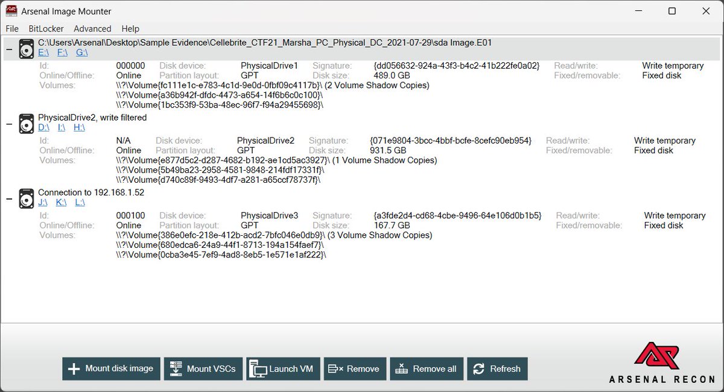Open the Advanced menu
The height and width of the screenshot is (392, 724).
tap(92, 28)
